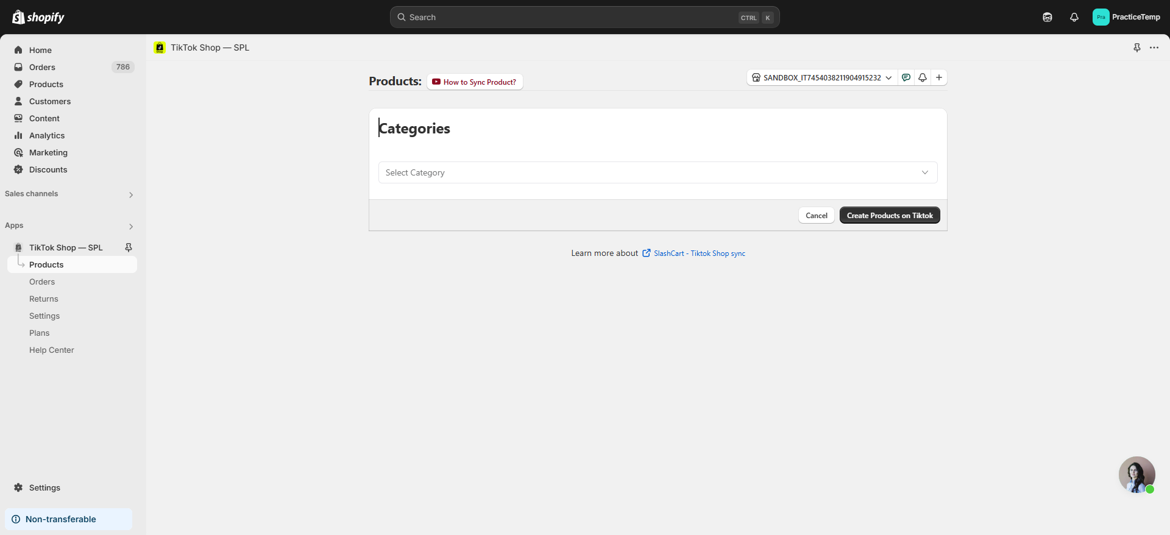
Task: Open Products in main sidebar with tag icon
Action: [46, 84]
